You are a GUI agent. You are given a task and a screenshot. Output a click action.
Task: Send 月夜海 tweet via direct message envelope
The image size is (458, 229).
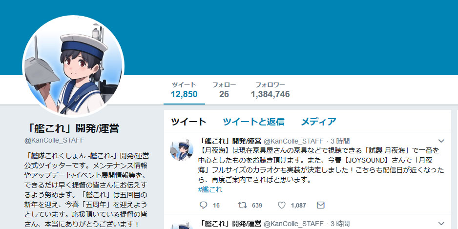[x=321, y=205]
